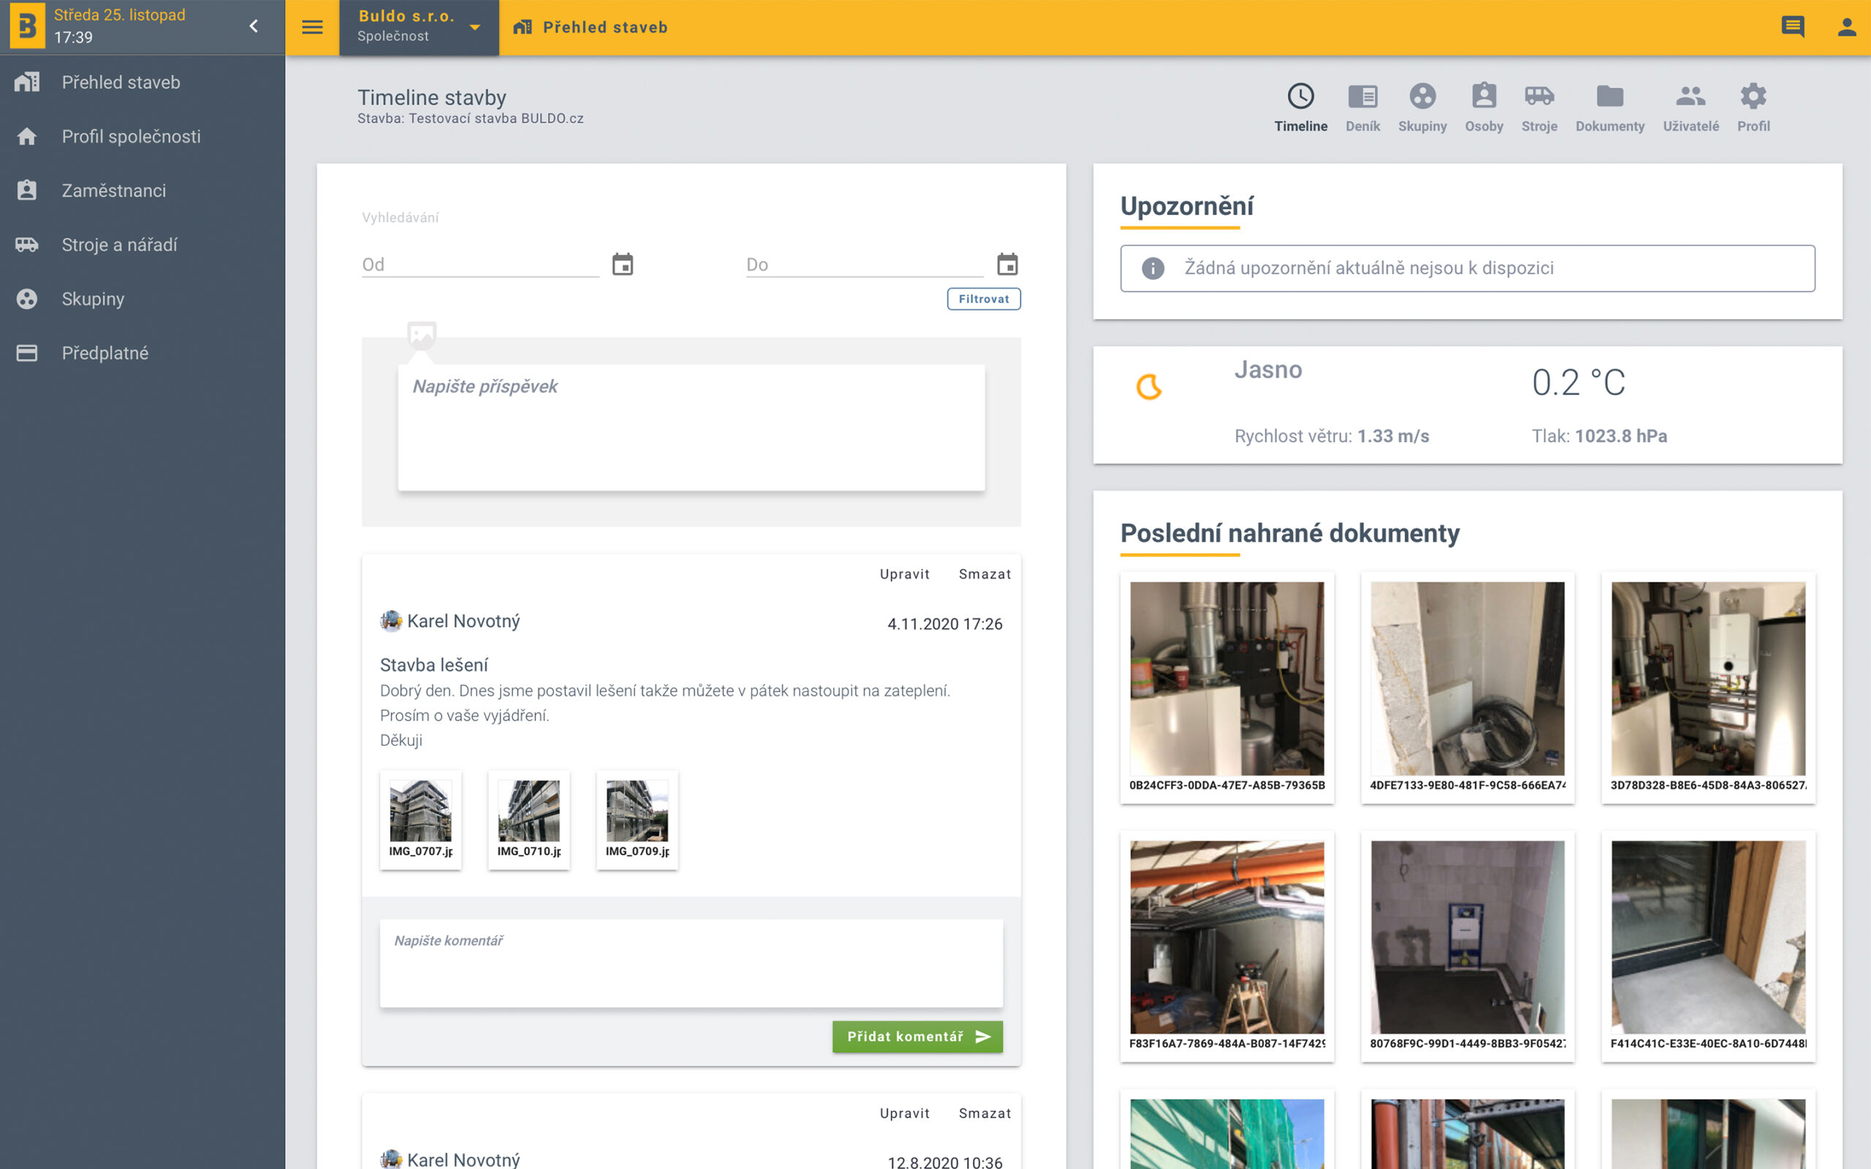Open the hamburger menu icon

tap(312, 27)
